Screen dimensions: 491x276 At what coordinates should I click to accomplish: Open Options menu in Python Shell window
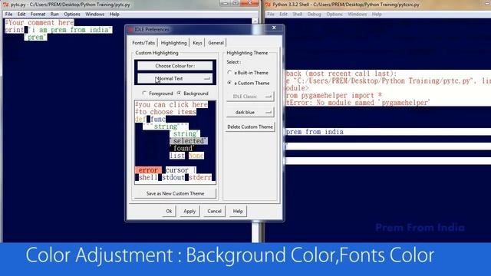(x=334, y=14)
